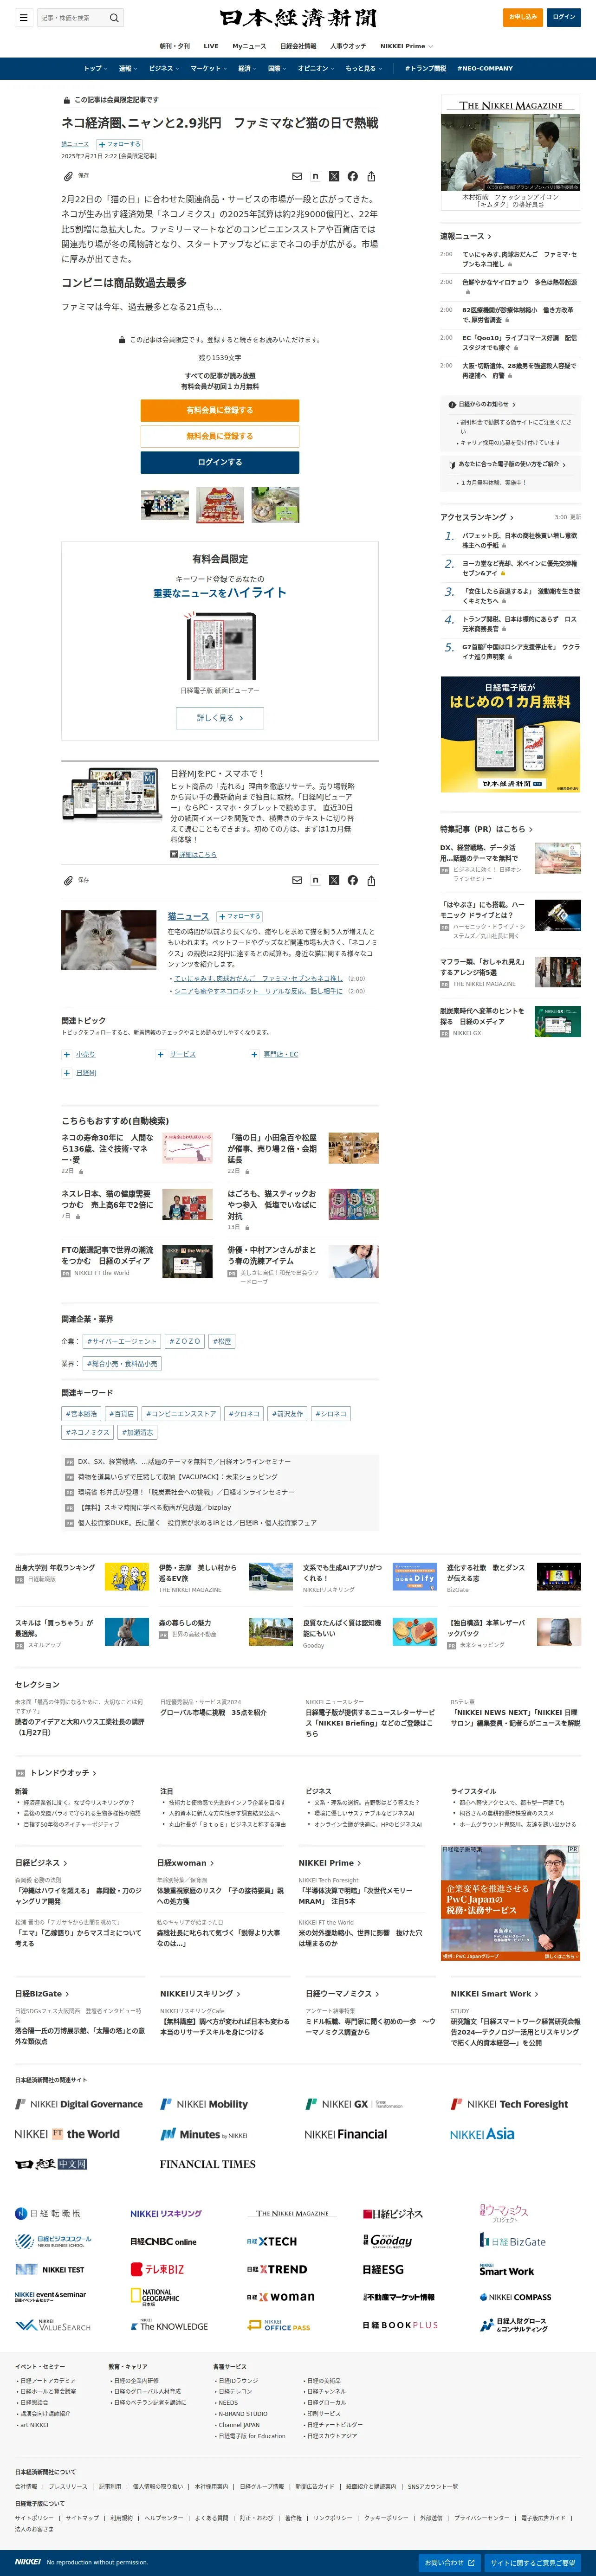This screenshot has width=596, height=2576.
Task: Click the #サイバーエージェント tag
Action: click(122, 1341)
